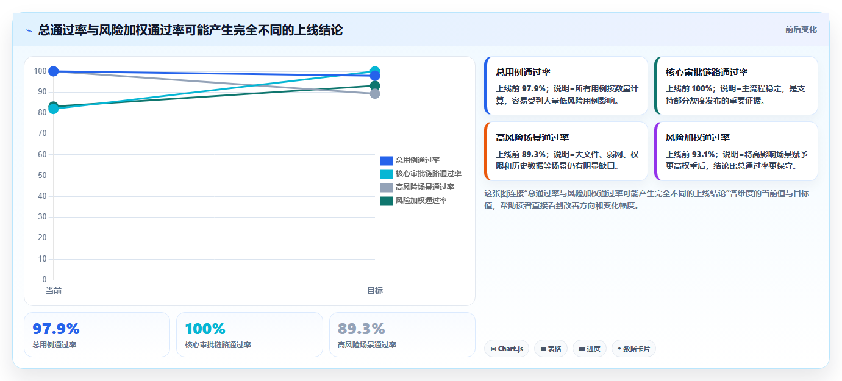Click the chart title heading text
Image resolution: width=842 pixels, height=381 pixels.
pos(190,30)
